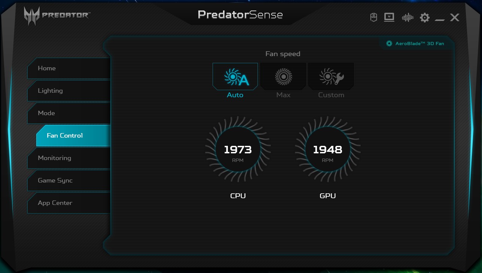Open settings via the gear icon
The height and width of the screenshot is (273, 482).
pyautogui.click(x=424, y=17)
